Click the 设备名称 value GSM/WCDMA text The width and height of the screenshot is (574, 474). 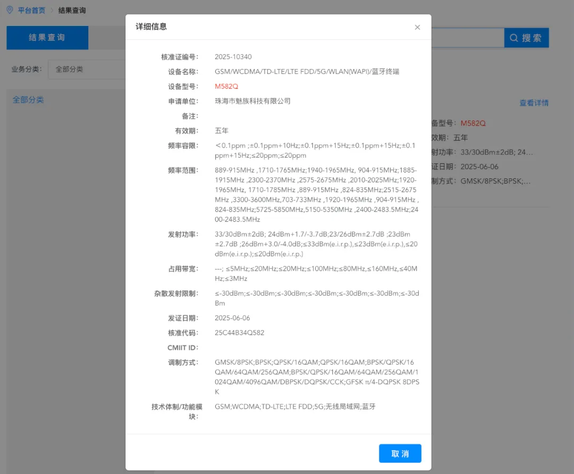point(307,72)
